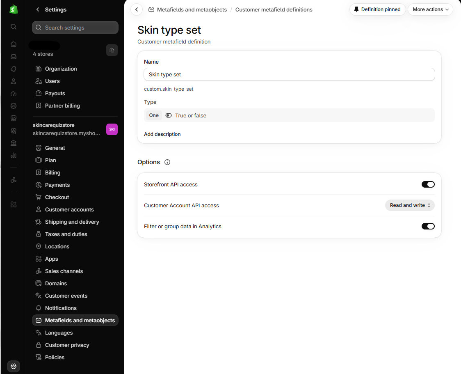This screenshot has height=374, width=461.
Task: Open Notifications settings
Action: pos(75,308)
